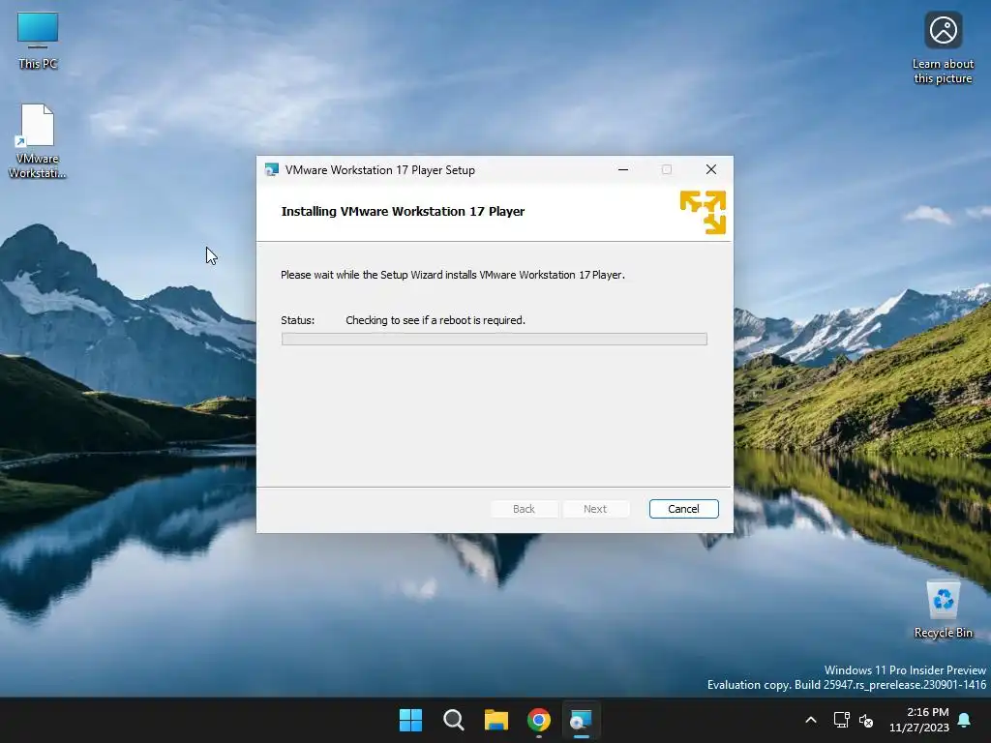991x743 pixels.
Task: Open notifications bell icon
Action: 965,720
